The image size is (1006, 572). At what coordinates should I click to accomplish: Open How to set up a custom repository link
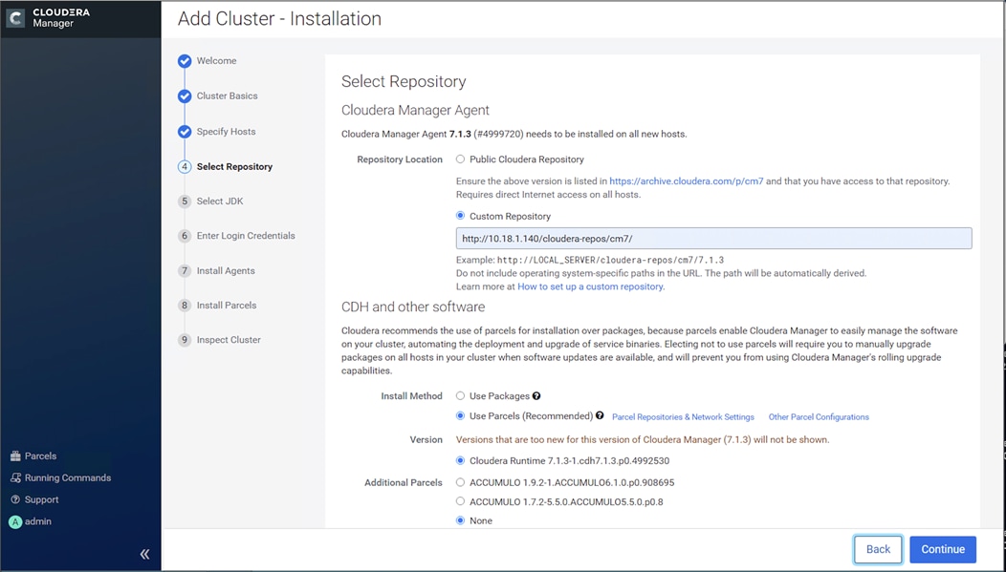pos(590,287)
